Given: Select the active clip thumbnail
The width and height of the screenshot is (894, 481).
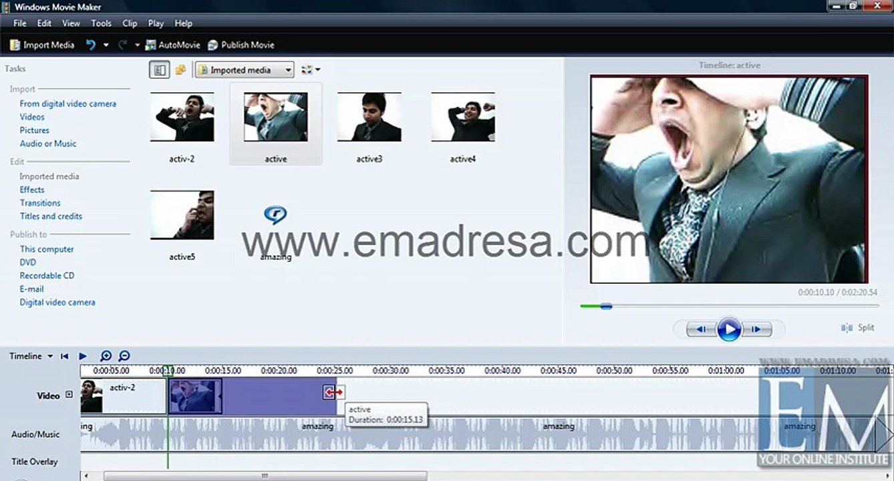Looking at the screenshot, I should tap(275, 117).
